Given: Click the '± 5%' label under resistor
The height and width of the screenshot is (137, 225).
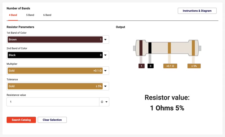Looking at the screenshot, I should click(x=194, y=66).
